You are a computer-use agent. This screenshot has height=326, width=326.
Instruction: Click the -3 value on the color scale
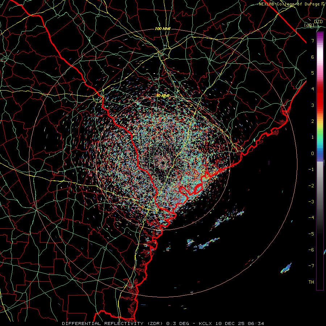pos(311,202)
